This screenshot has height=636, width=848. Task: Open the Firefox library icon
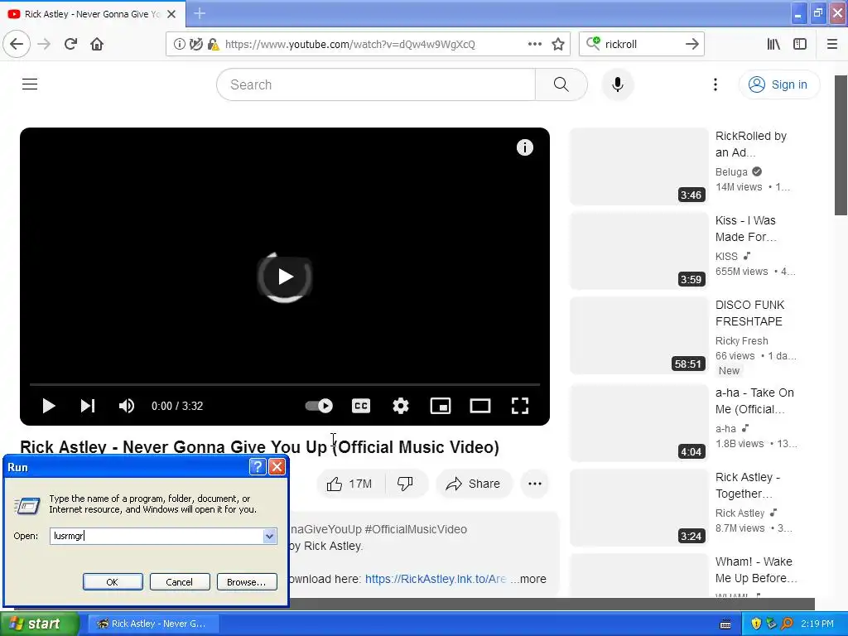coord(773,45)
